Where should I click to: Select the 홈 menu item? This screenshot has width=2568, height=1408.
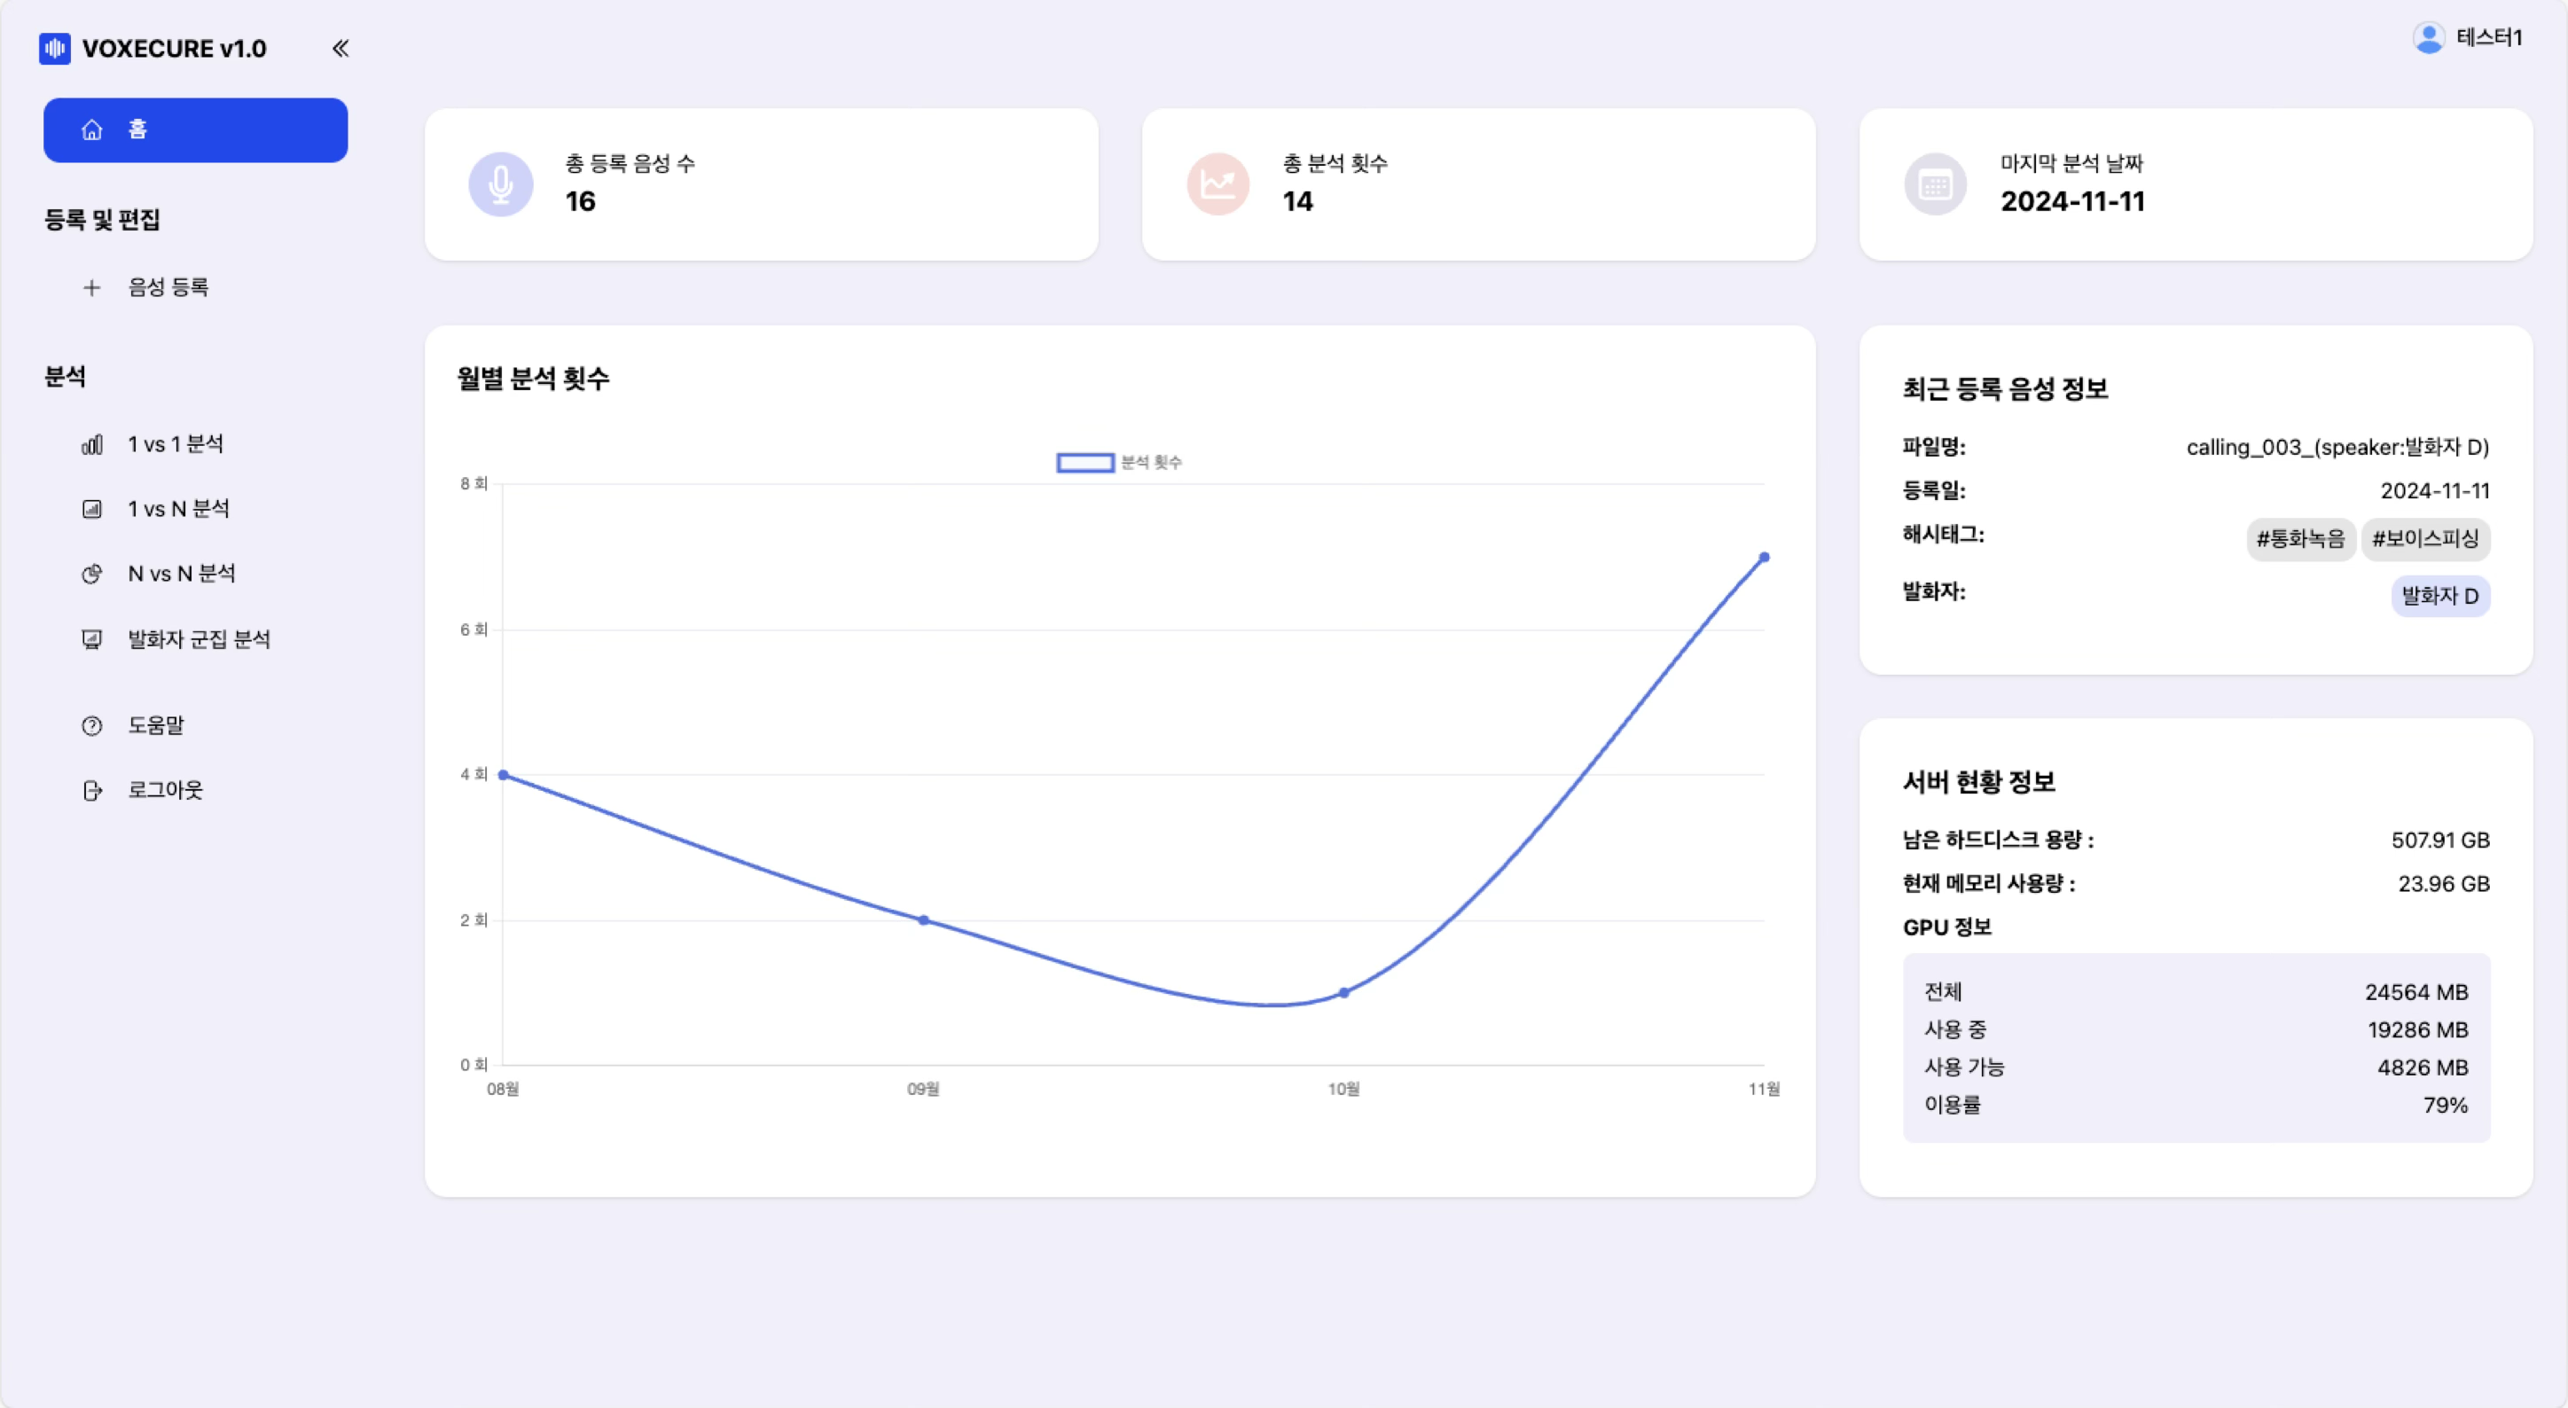(x=195, y=129)
